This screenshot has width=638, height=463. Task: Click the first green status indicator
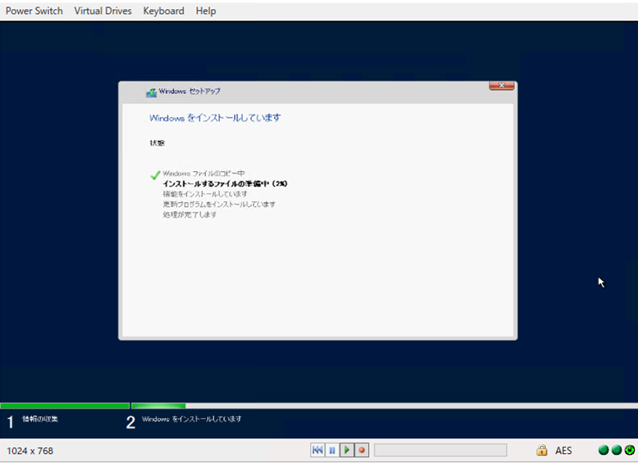(x=604, y=450)
